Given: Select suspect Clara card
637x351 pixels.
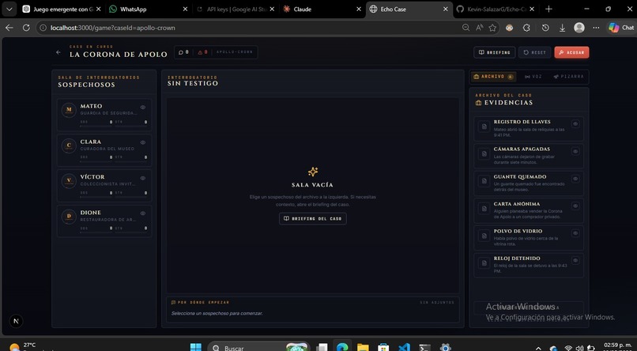Looking at the screenshot, I should coord(104,150).
